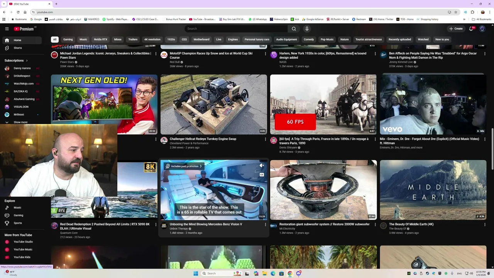The image size is (494, 278).
Task: Select the Gaming filter chip
Action: tap(68, 39)
